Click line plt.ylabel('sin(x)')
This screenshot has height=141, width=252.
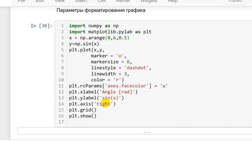coord(96,98)
